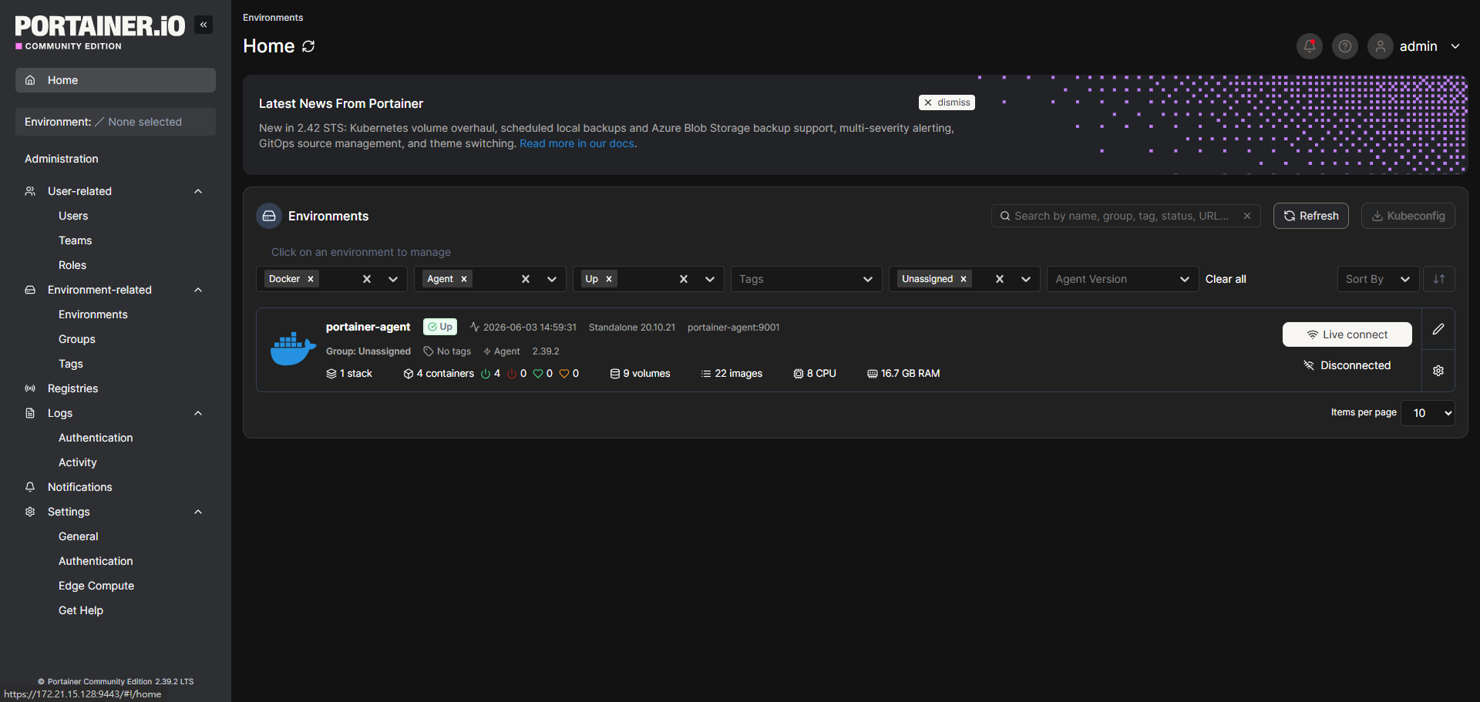Open the Sort By dropdown
The width and height of the screenshot is (1480, 702).
click(1378, 279)
